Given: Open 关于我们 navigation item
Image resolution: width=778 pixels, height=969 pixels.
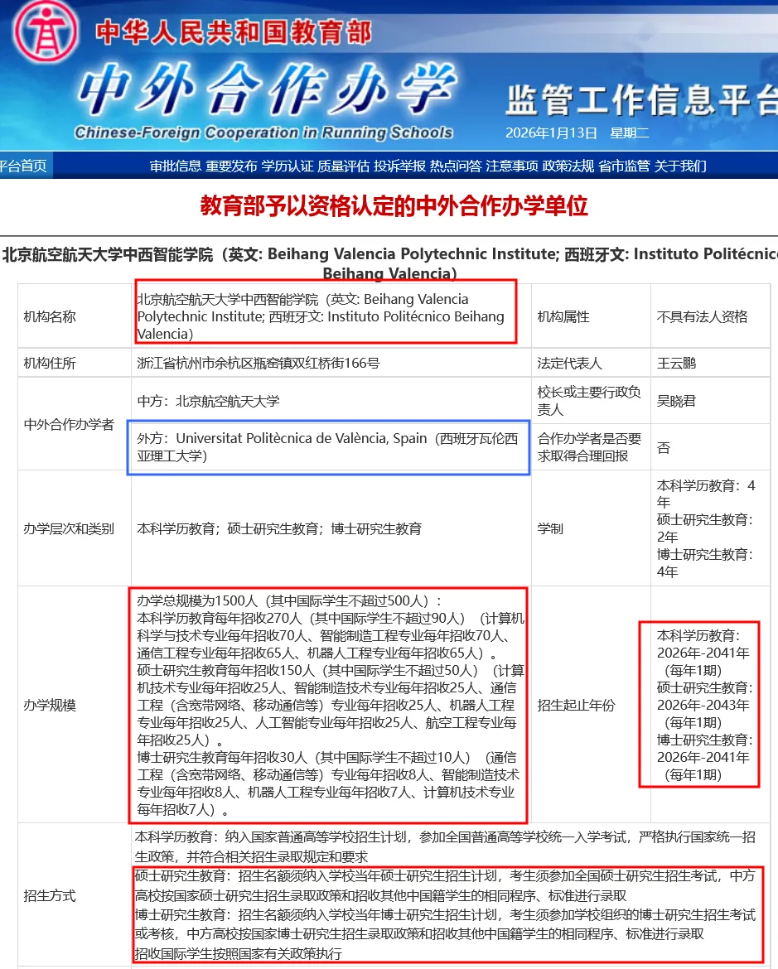Looking at the screenshot, I should pos(680,166).
